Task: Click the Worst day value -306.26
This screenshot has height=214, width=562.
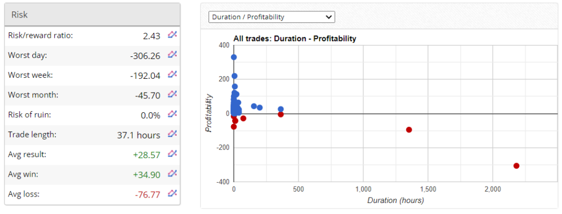Action: tap(145, 56)
